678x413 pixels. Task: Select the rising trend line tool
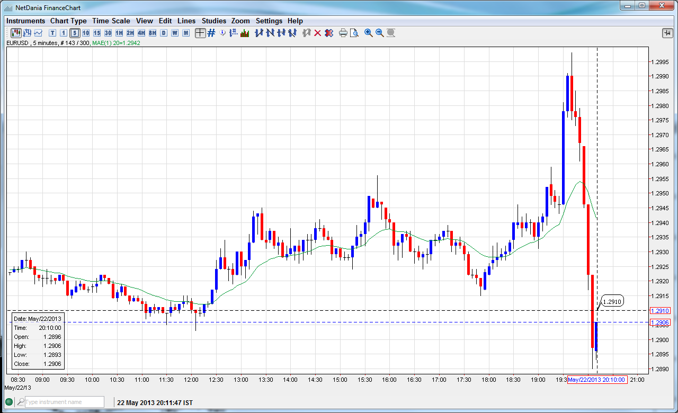point(259,33)
